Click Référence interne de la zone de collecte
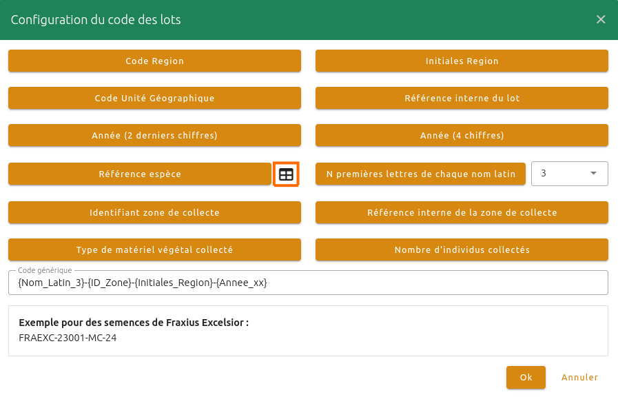Image resolution: width=618 pixels, height=397 pixels. (462, 212)
